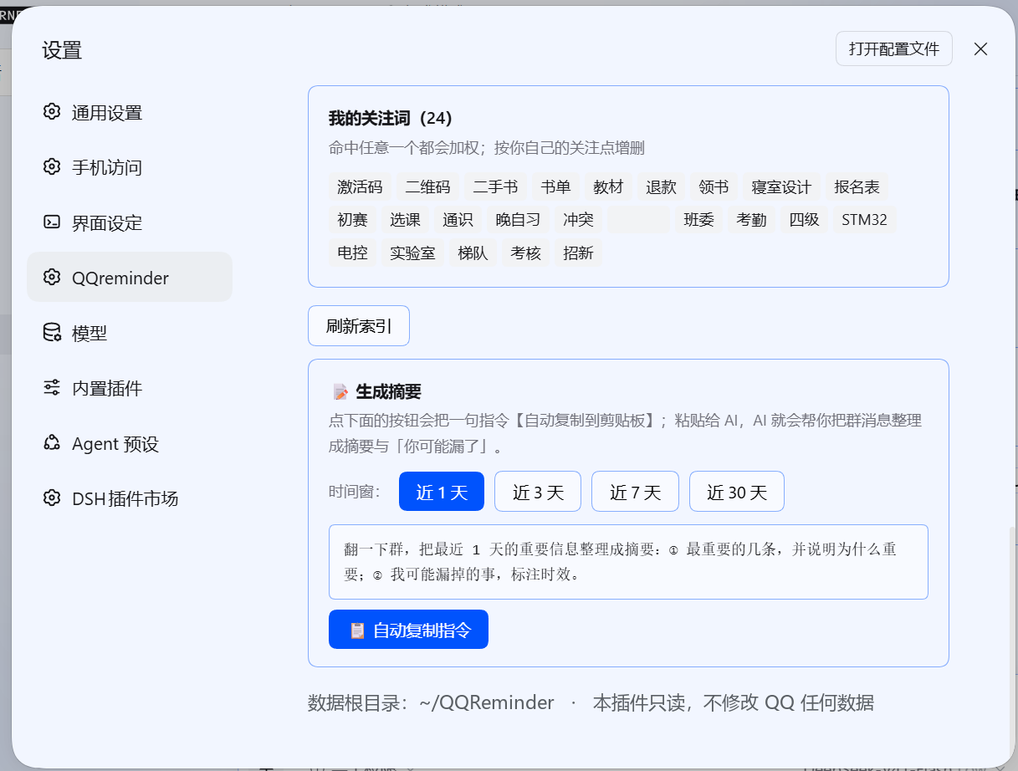Click the 刷新索引 button
This screenshot has width=1018, height=771.
359,326
